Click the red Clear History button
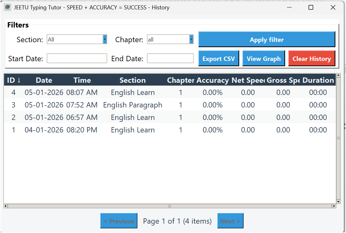 (x=311, y=59)
